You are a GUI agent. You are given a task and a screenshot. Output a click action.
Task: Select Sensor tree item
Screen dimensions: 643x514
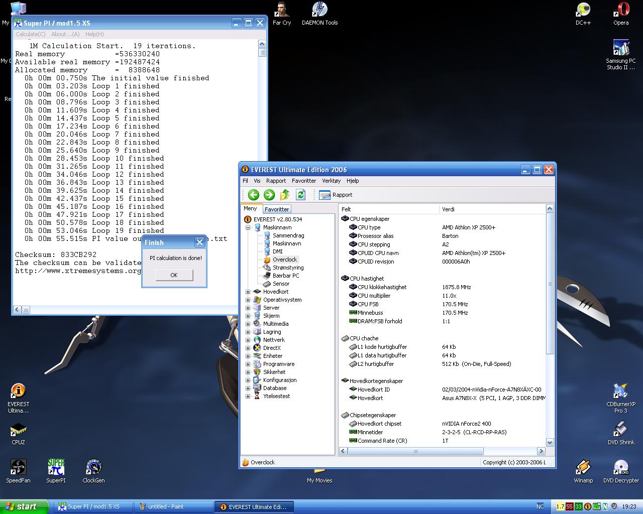pyautogui.click(x=281, y=284)
